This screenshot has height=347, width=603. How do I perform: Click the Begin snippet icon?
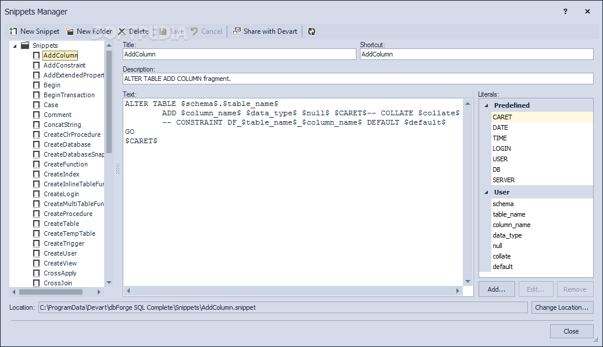tap(37, 85)
